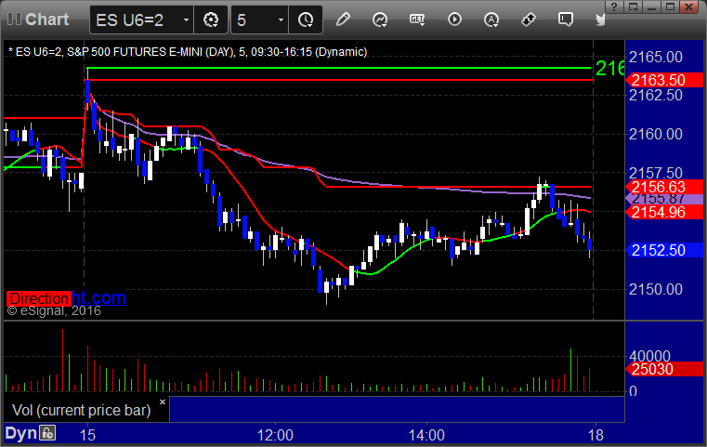Open the studies chart icon menu
This screenshot has width=707, height=447.
[380, 20]
